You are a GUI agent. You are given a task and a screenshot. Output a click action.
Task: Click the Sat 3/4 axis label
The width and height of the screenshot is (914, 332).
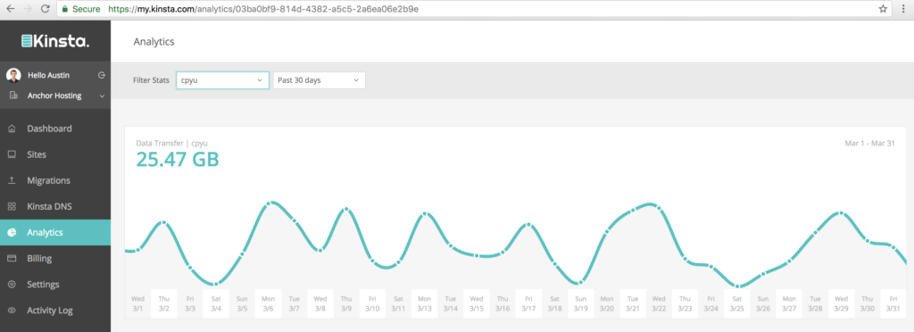216,303
